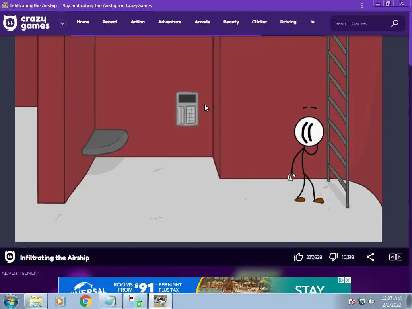Dislike the game with thumbs down
Viewport: 412px width, 309px height.
[x=334, y=257]
